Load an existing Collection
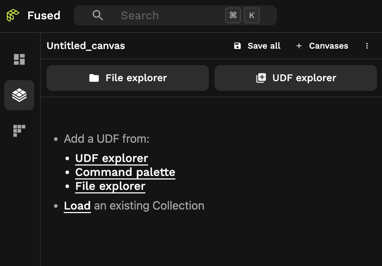Screen dimensions: 382x266 point(77,206)
